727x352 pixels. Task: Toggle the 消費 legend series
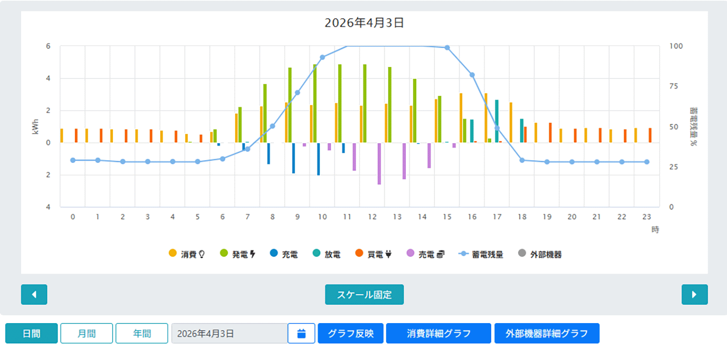pos(187,254)
